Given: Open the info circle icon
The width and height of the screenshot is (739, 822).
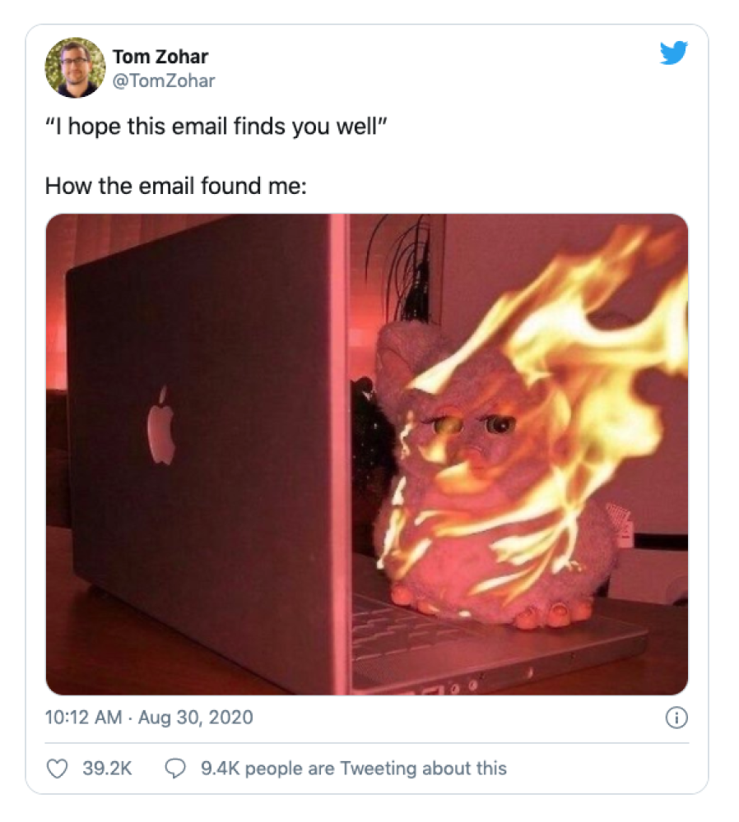Looking at the screenshot, I should pyautogui.click(x=676, y=718).
